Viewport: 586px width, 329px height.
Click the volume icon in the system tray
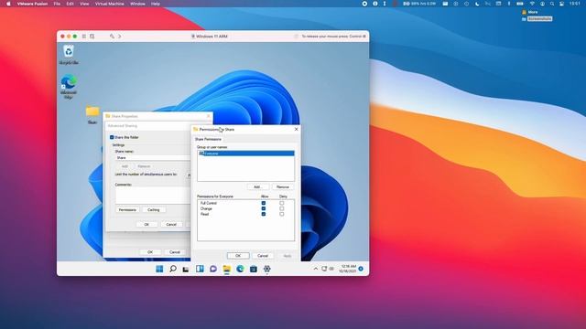pos(331,269)
